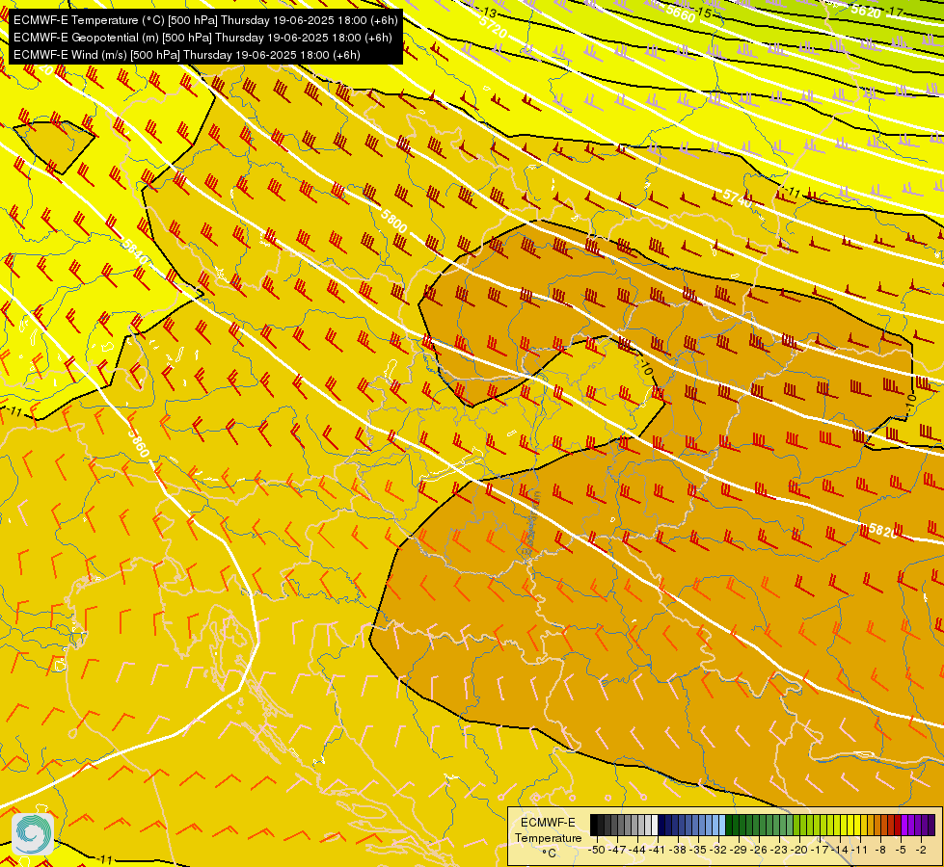Viewport: 944px width, 867px height.
Task: Click the -20 legend tick label
Action: tap(799, 850)
